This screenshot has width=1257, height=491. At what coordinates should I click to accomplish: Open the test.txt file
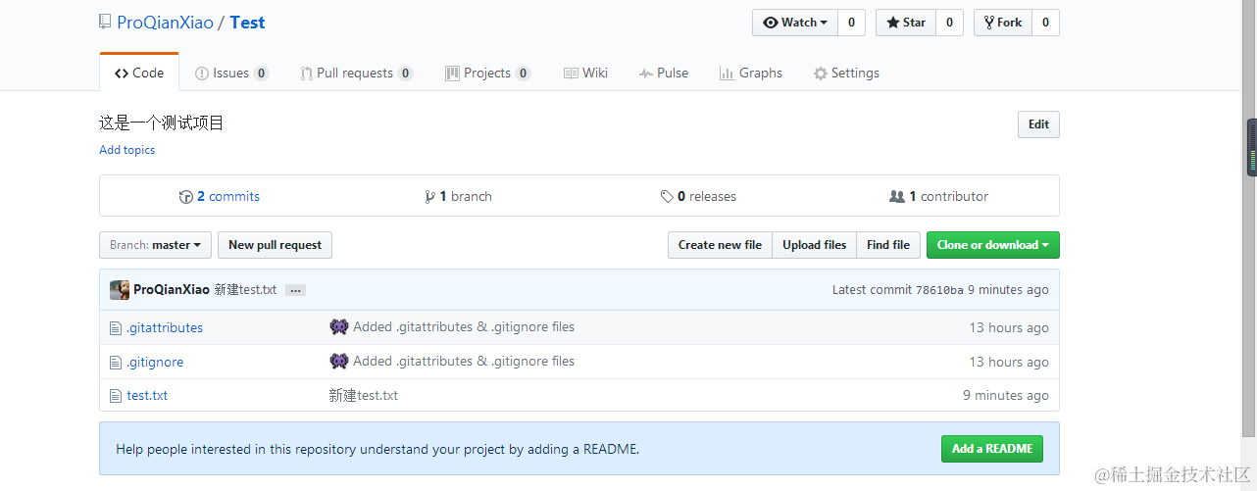tap(147, 396)
